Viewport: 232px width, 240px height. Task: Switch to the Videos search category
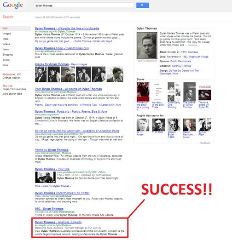[6, 44]
